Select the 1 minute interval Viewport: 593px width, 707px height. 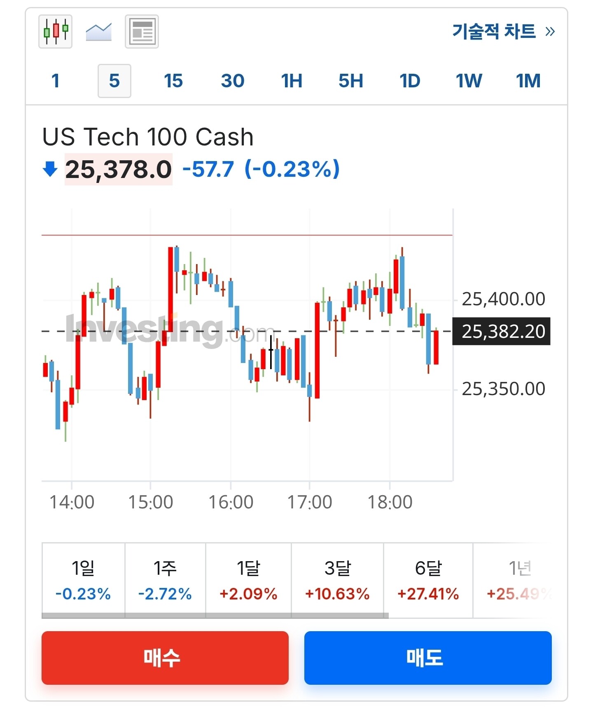tap(56, 81)
